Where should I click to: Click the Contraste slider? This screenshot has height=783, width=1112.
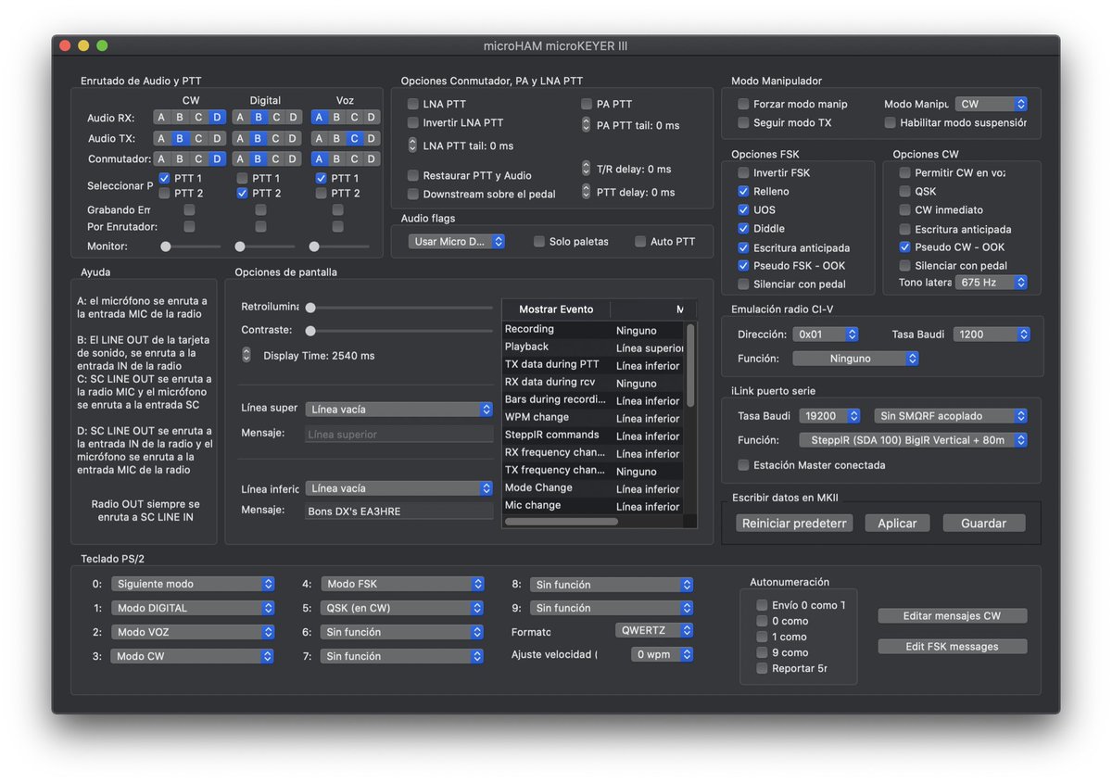pos(400,331)
